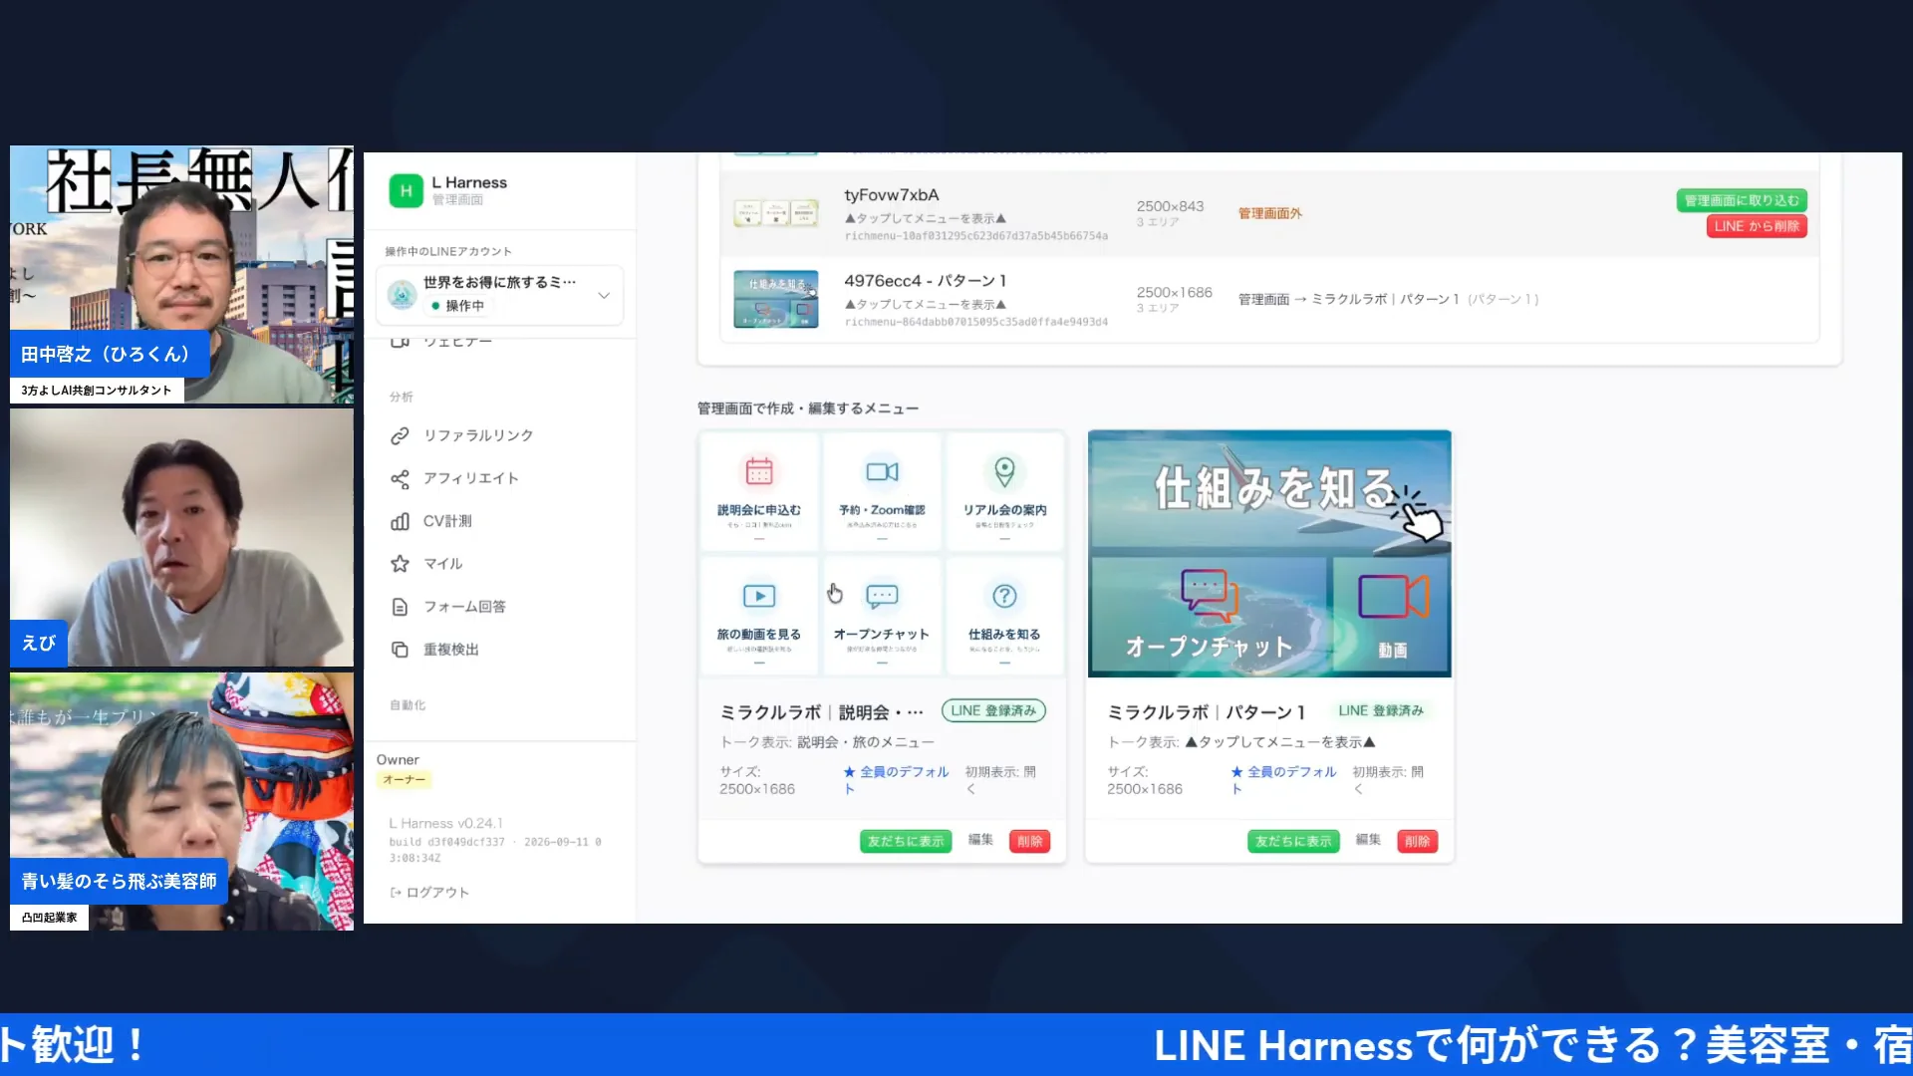Open the tyFovw7xbA rich menu thumbnail
Image resolution: width=1913 pixels, height=1076 pixels.
click(x=776, y=212)
